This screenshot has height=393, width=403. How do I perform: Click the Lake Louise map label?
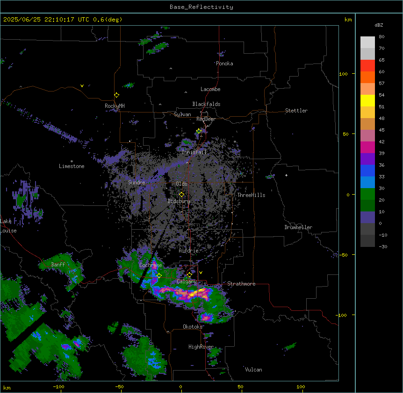pos(8,226)
